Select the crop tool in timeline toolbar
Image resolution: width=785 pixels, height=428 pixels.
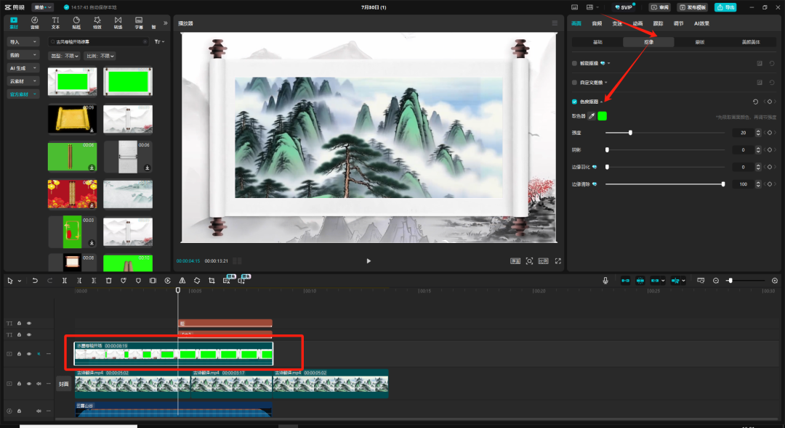[212, 280]
